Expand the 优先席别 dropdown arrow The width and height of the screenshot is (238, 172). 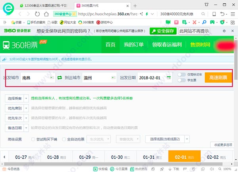click(x=26, y=108)
